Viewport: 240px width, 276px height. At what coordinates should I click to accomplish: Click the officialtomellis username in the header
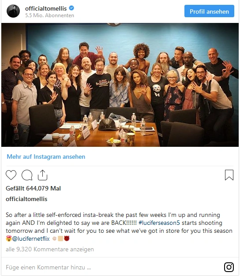click(46, 8)
